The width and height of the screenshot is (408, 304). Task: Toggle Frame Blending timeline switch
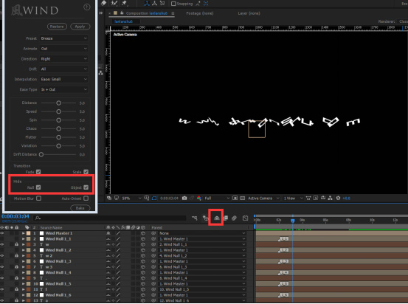(226, 218)
